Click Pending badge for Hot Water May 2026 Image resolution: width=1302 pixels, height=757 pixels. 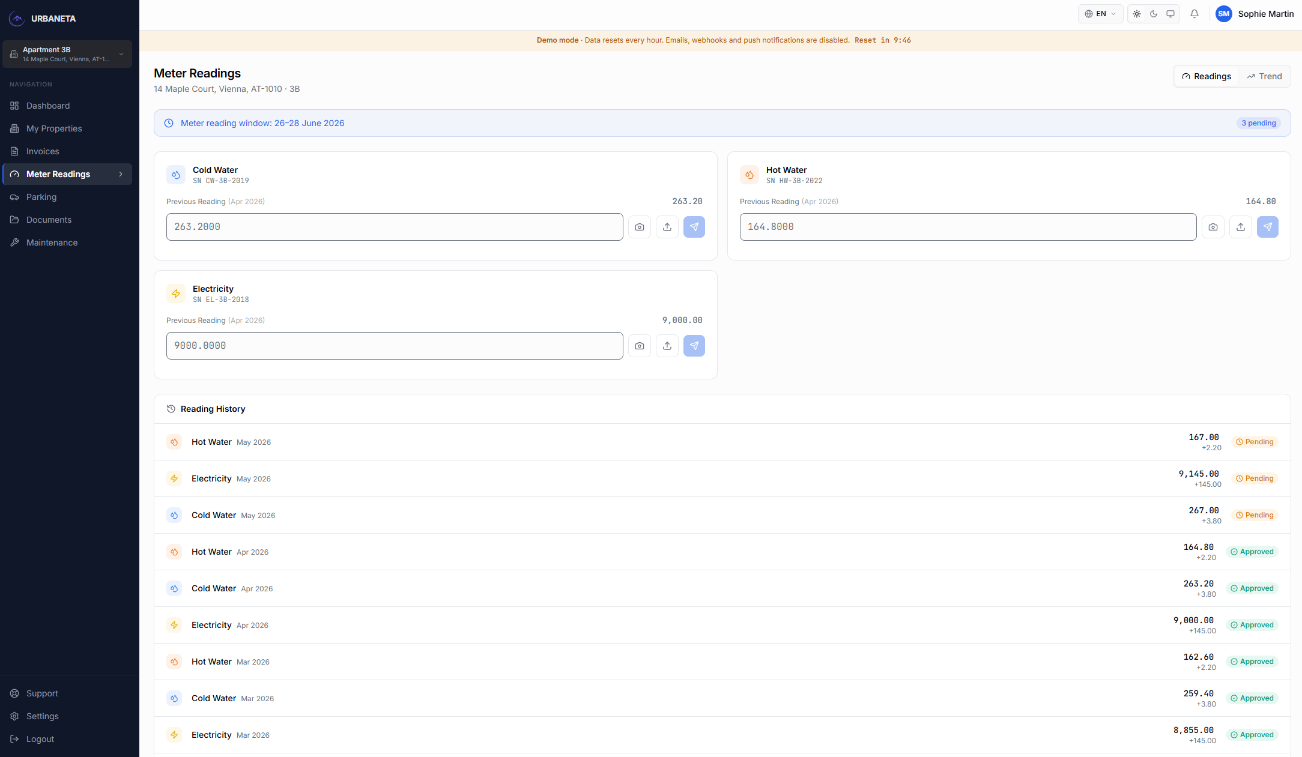1255,442
